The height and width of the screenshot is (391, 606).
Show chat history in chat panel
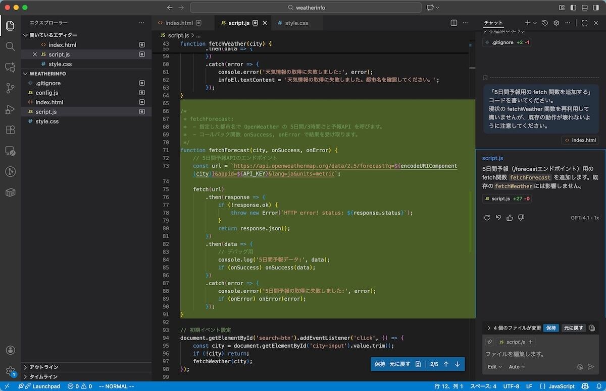click(545, 23)
